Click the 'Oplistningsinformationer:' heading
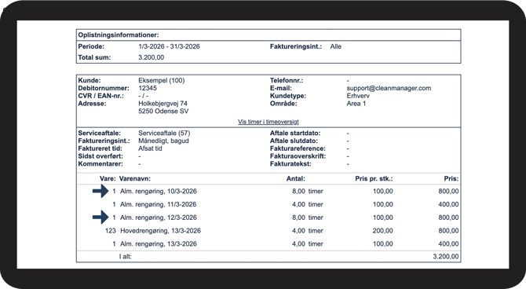Viewport: 526px width, 289px height. (x=119, y=35)
